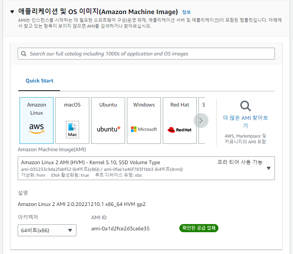Open 더 많은 AMI 찾아보기 link

[x=245, y=122]
